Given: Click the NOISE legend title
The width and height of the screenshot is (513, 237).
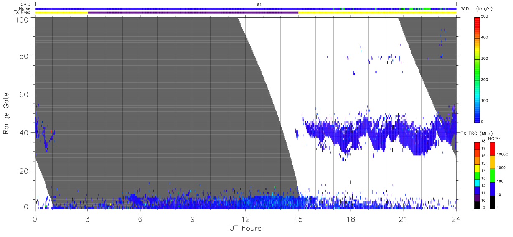Looking at the screenshot, I should click(x=494, y=138).
